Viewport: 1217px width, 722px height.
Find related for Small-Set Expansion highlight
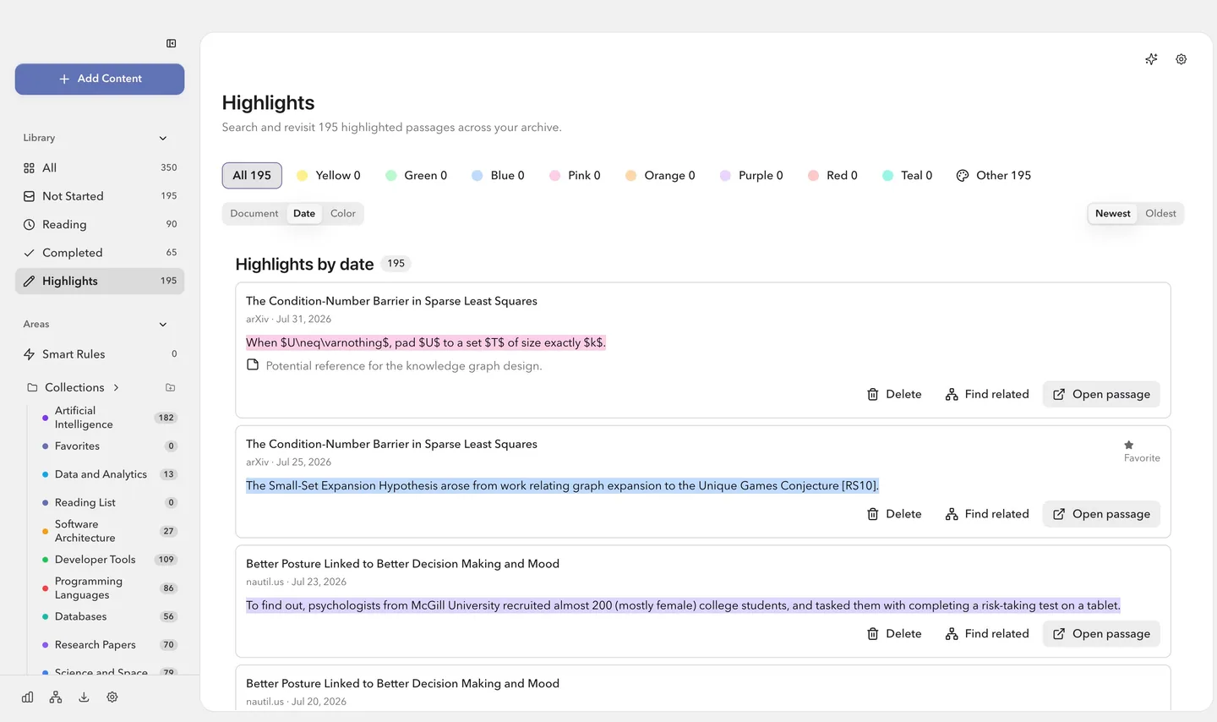point(987,514)
